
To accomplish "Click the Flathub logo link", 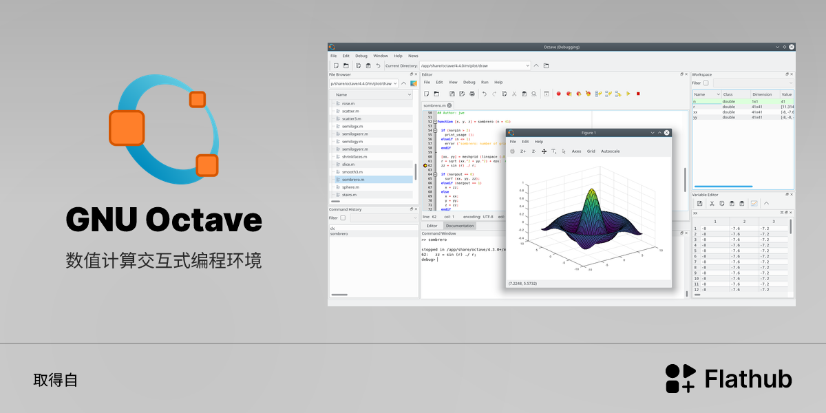I will tap(729, 379).
